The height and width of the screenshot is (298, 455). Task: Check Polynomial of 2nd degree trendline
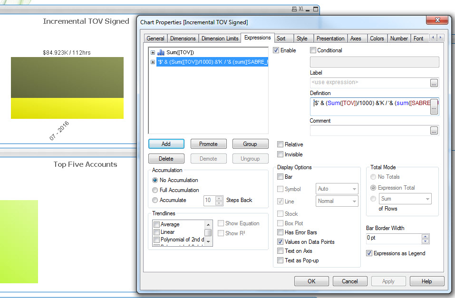pyautogui.click(x=157, y=240)
